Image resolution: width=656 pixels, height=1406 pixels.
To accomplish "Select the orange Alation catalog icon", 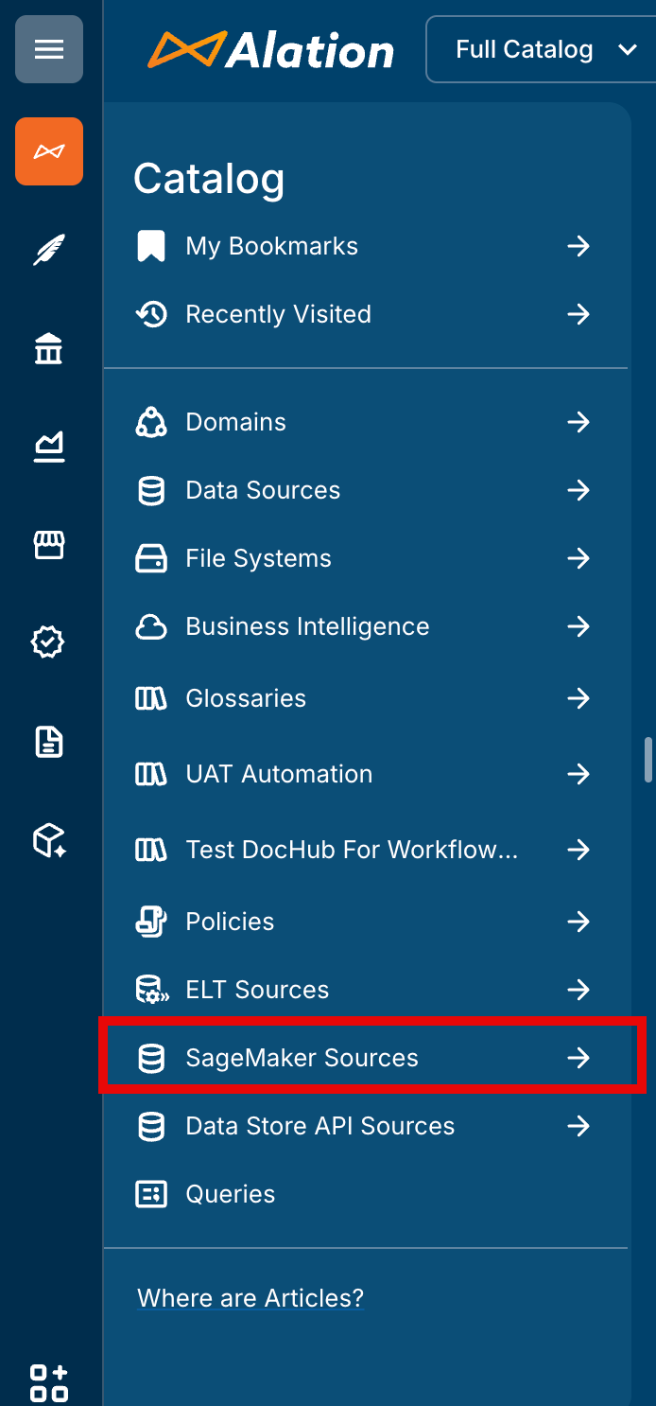I will click(x=49, y=151).
